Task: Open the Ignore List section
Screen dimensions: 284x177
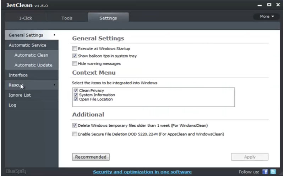Action: pos(32,95)
